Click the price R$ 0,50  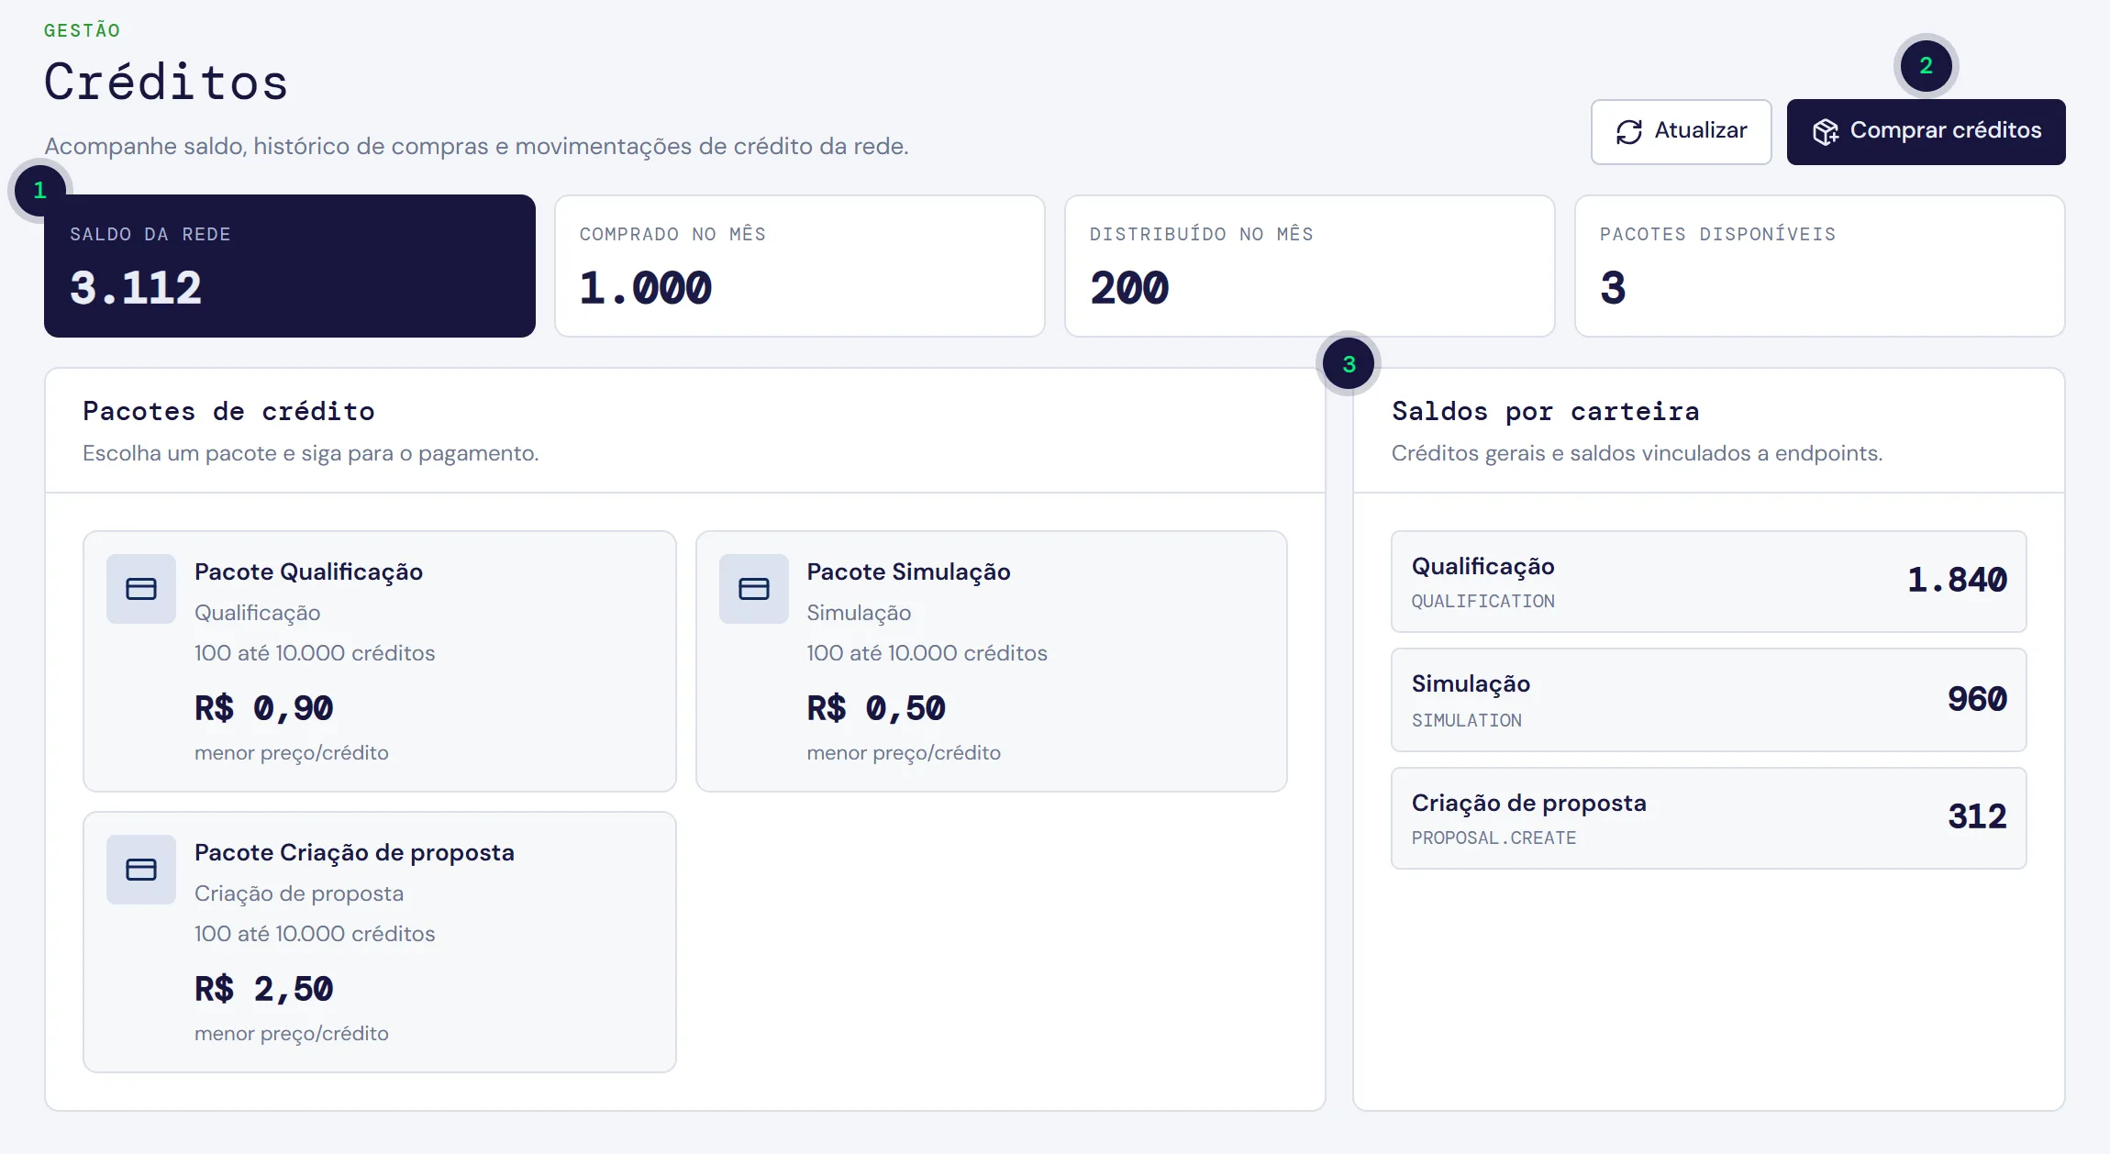[x=876, y=708]
